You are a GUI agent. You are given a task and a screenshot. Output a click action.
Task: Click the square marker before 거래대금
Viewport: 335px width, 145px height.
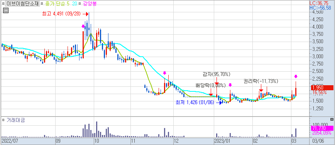(3, 120)
